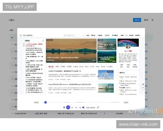
Task: Open the settings gear icon at top right
Action: 152,20
